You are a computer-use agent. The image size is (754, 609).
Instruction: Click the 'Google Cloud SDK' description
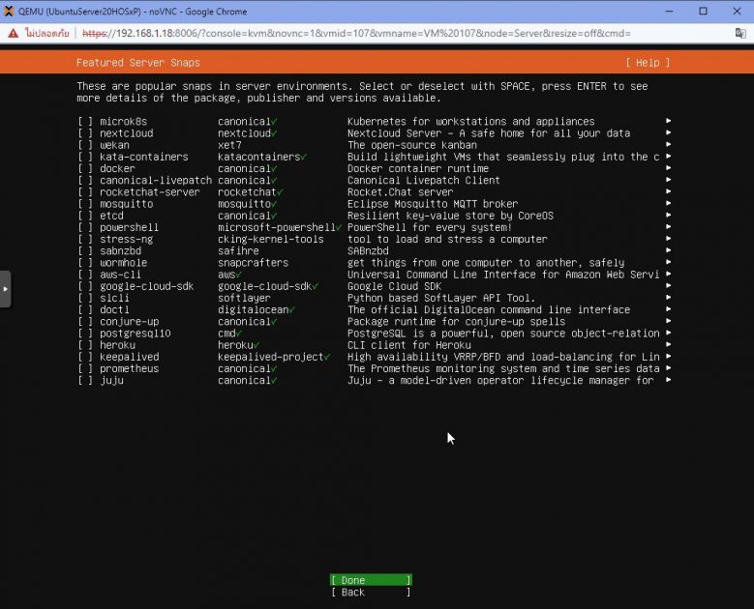pyautogui.click(x=394, y=286)
